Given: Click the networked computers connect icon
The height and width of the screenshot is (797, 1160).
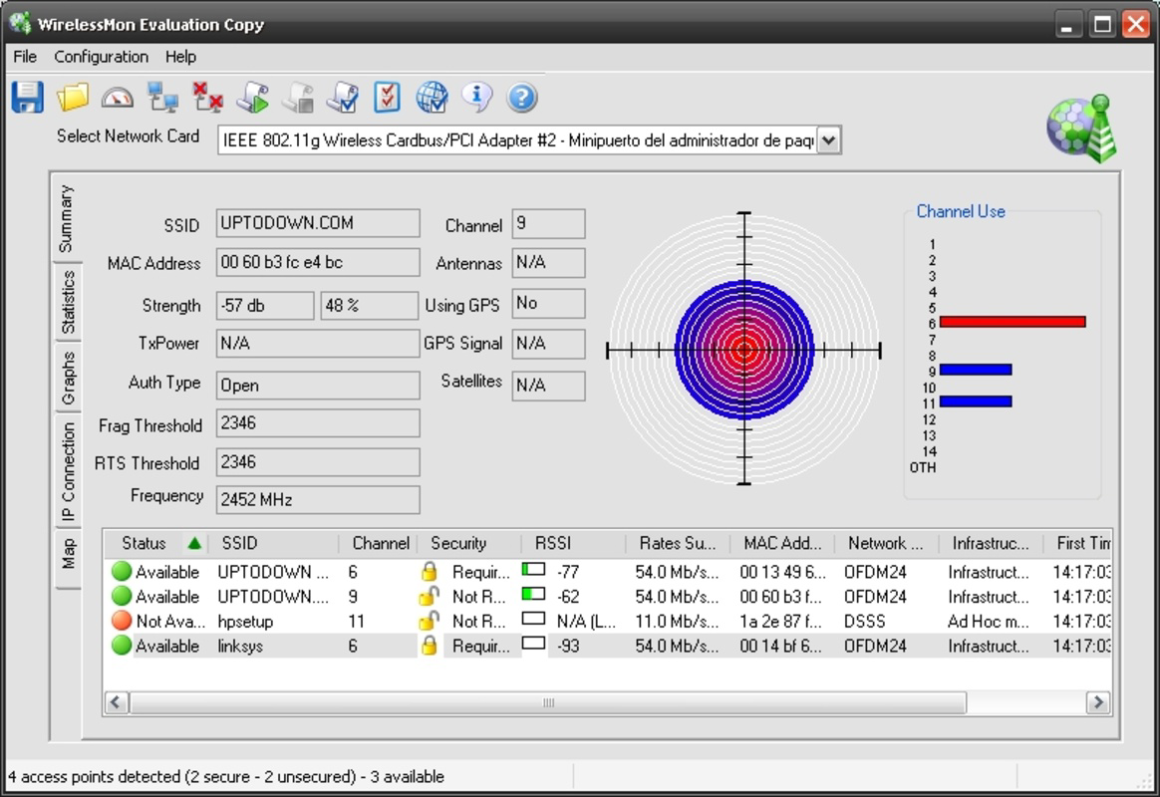Looking at the screenshot, I should coord(162,98).
